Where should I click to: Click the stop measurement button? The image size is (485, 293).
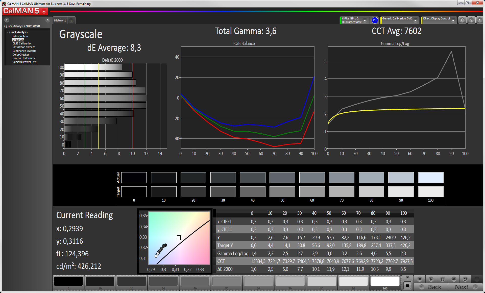tap(419, 279)
